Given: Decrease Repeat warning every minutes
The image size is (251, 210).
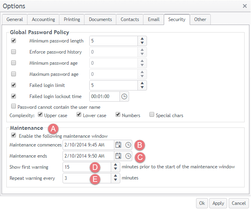Looking at the screenshot, I should click(x=115, y=180).
